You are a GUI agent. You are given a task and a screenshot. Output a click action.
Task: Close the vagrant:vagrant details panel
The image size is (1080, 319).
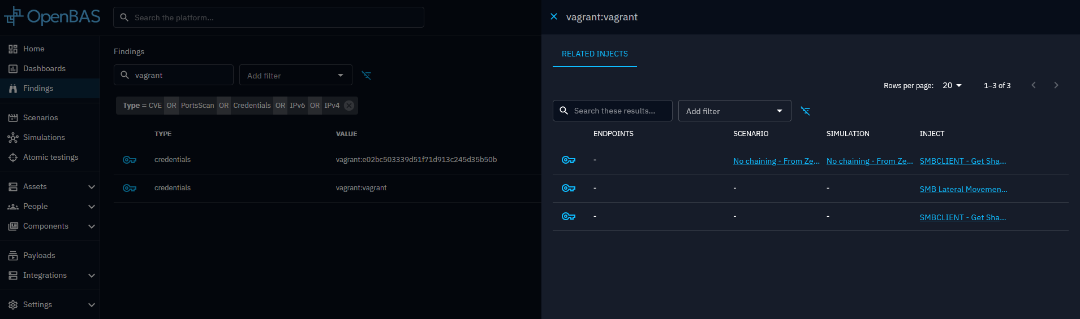coord(554,17)
